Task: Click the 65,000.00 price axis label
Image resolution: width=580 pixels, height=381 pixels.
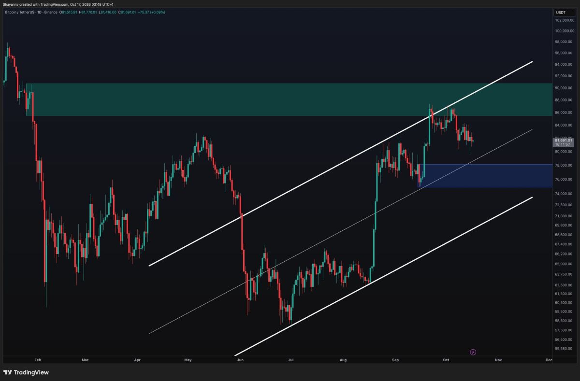Action: point(564,264)
